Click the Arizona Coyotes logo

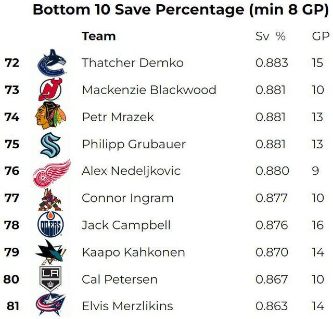(51, 198)
